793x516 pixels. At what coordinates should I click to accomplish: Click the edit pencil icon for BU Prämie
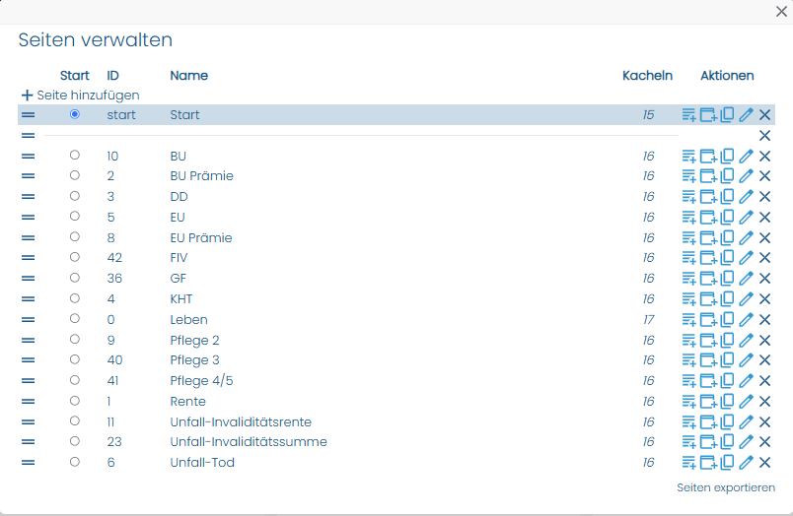pyautogui.click(x=746, y=175)
